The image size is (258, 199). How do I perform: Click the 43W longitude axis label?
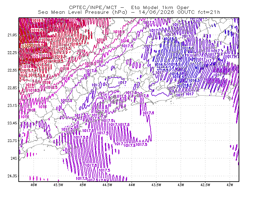click(x=181, y=185)
